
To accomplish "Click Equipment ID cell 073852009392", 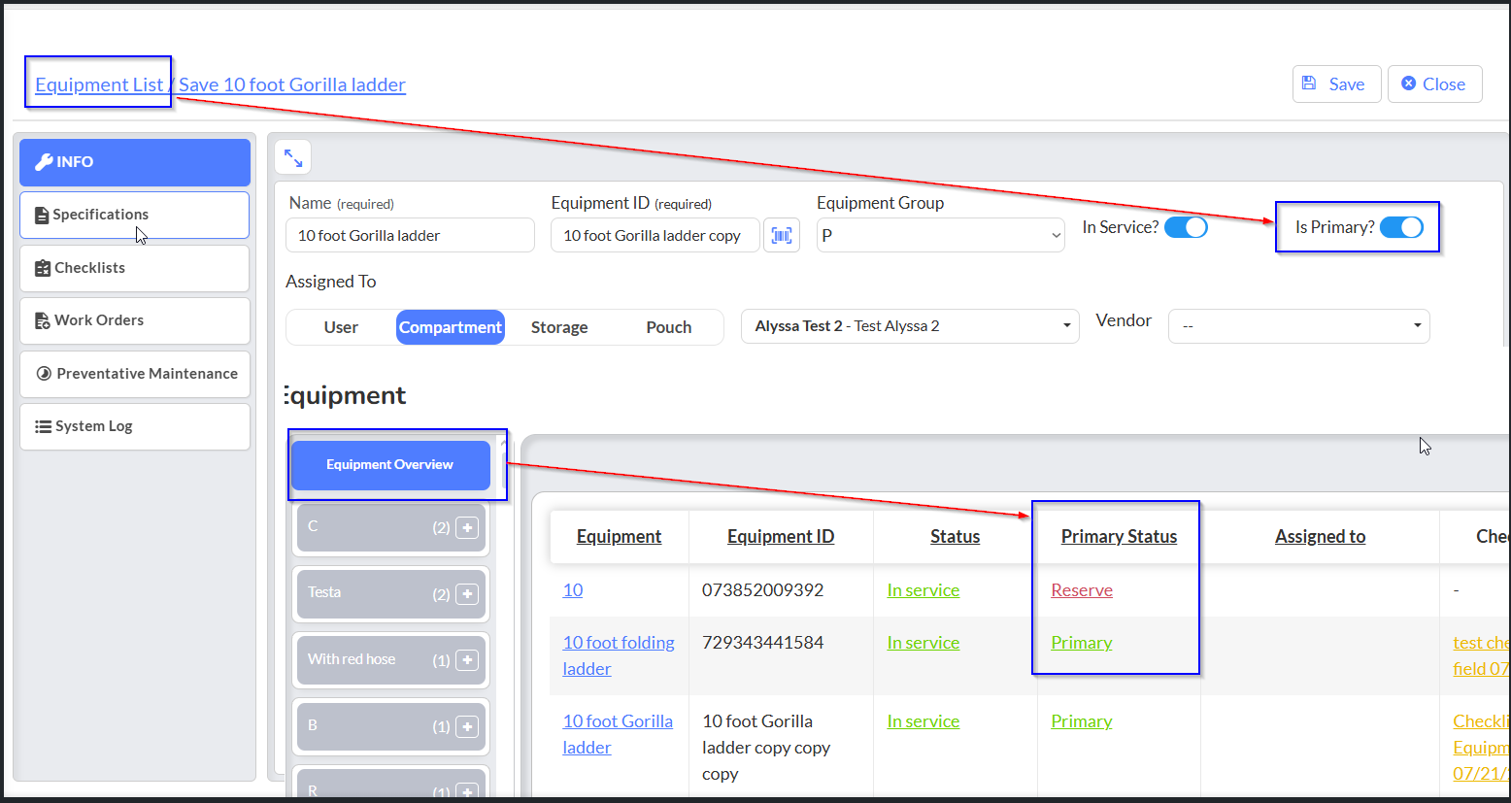I will 763,589.
